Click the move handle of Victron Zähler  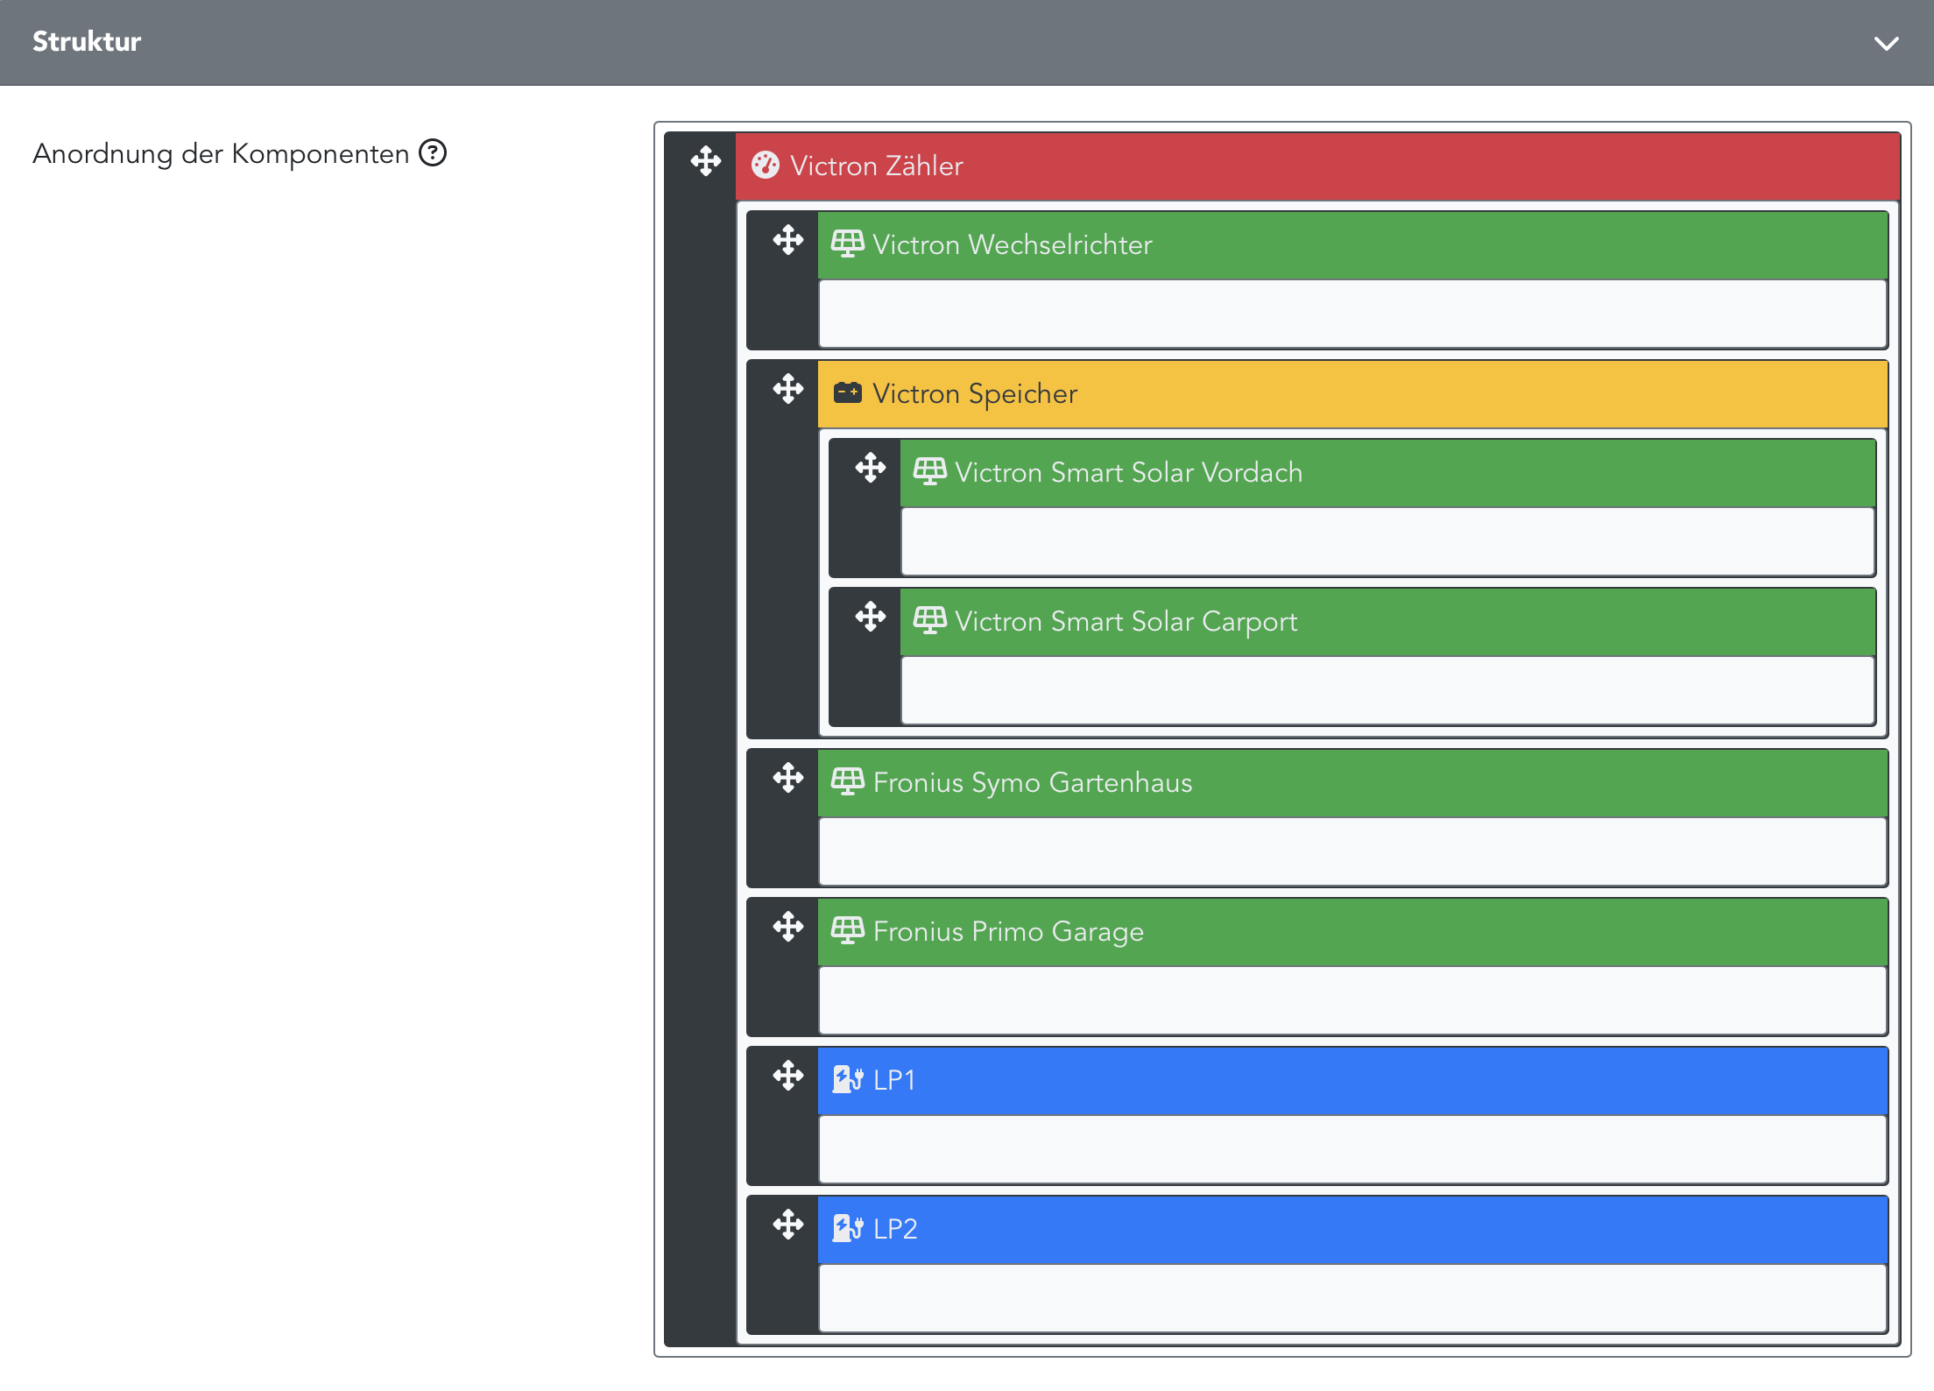coord(705,161)
